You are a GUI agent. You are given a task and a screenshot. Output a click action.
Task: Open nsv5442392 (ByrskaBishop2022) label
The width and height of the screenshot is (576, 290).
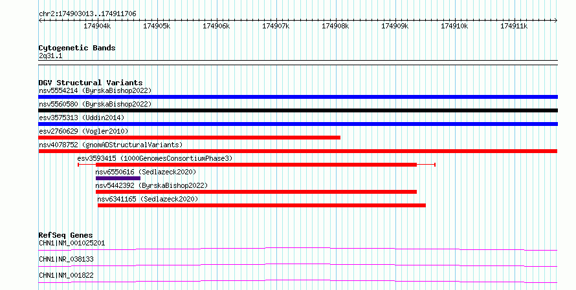click(151, 185)
